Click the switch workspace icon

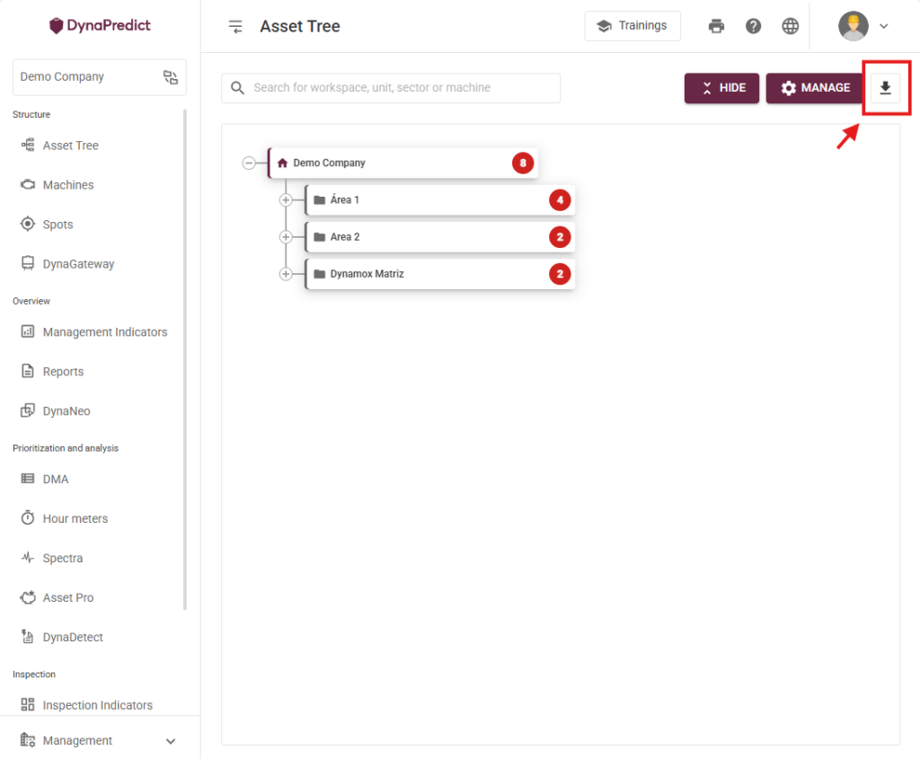[x=170, y=77]
